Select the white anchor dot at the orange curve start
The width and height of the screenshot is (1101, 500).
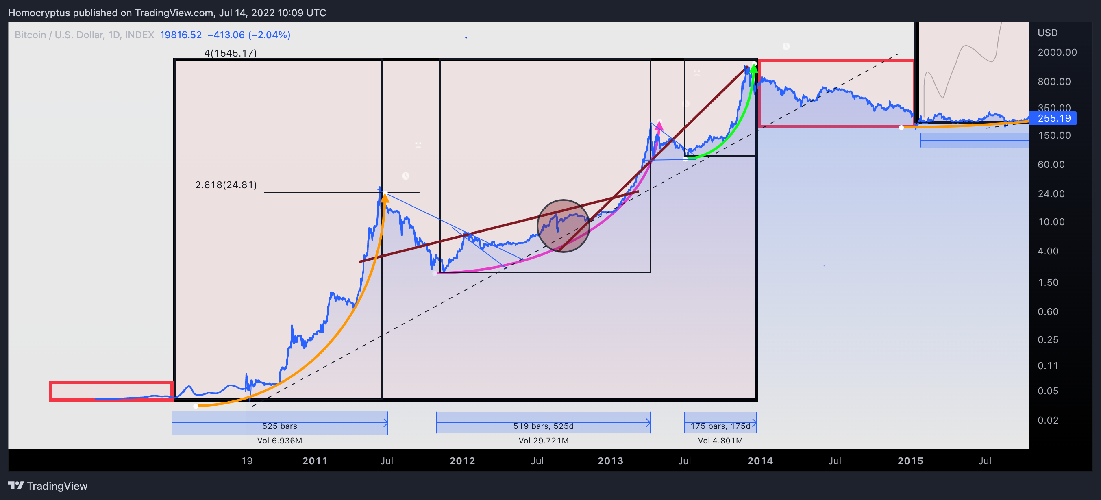tap(196, 406)
